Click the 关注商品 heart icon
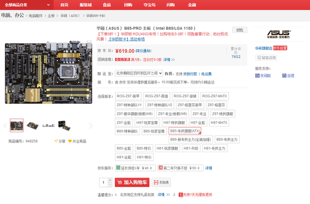The height and width of the screenshot is (204, 310). click(70, 141)
